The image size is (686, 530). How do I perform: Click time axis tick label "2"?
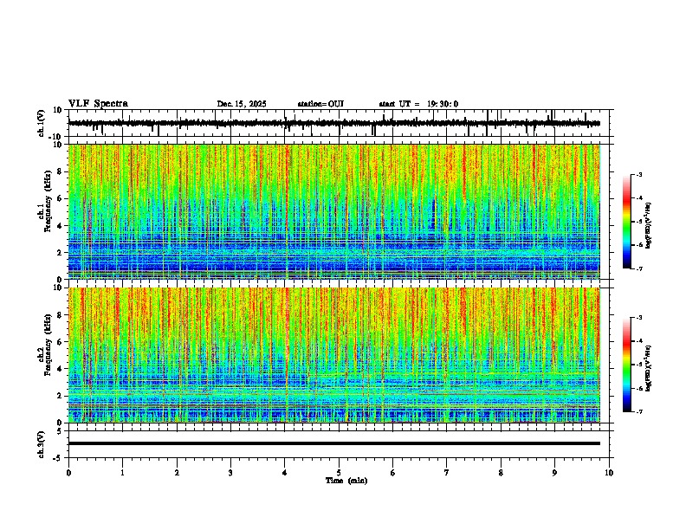(x=177, y=473)
